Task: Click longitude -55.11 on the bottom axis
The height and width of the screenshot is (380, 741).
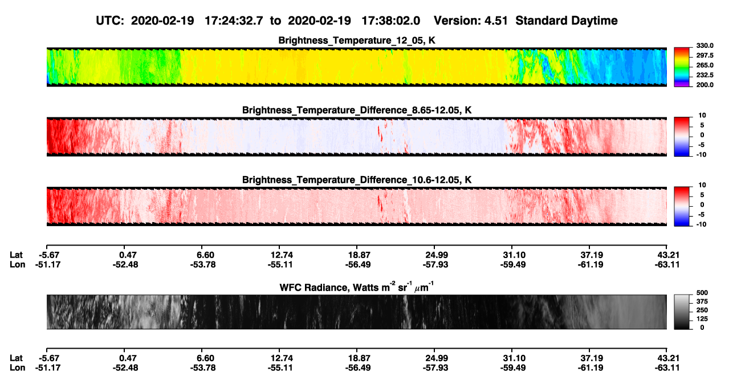Action: coord(279,367)
